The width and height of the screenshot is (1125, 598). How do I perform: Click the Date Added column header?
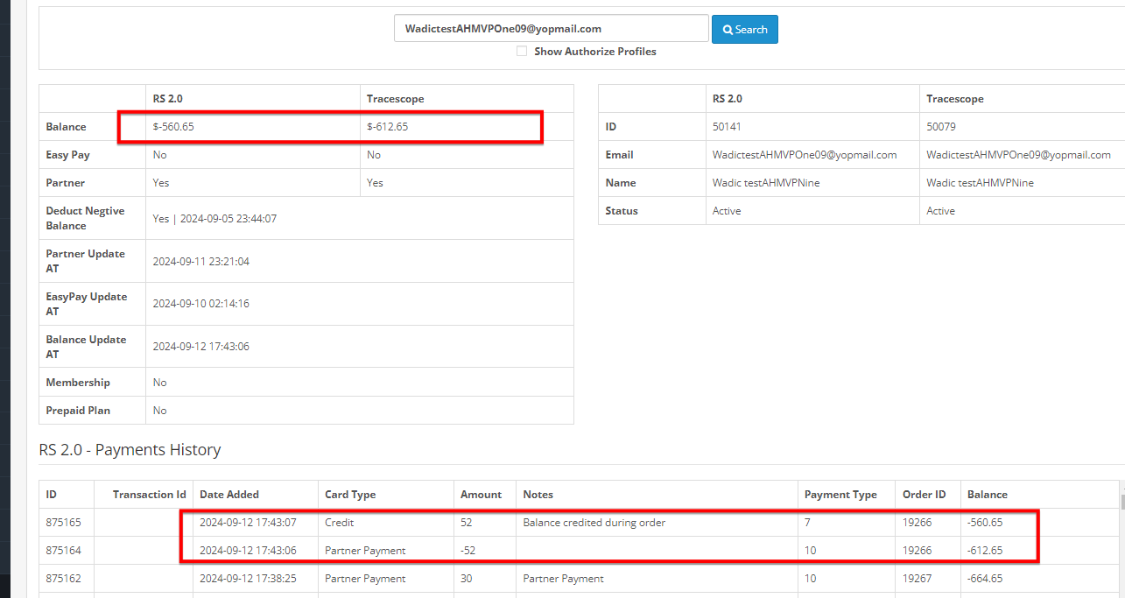coord(229,495)
